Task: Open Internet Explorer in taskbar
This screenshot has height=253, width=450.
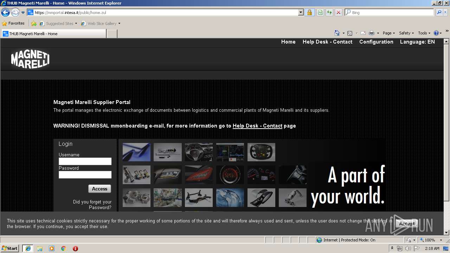Action: tap(28, 248)
